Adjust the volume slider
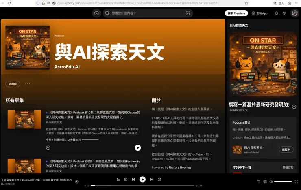Image resolution: width=301 pixels, height=190 pixels. [x=283, y=181]
